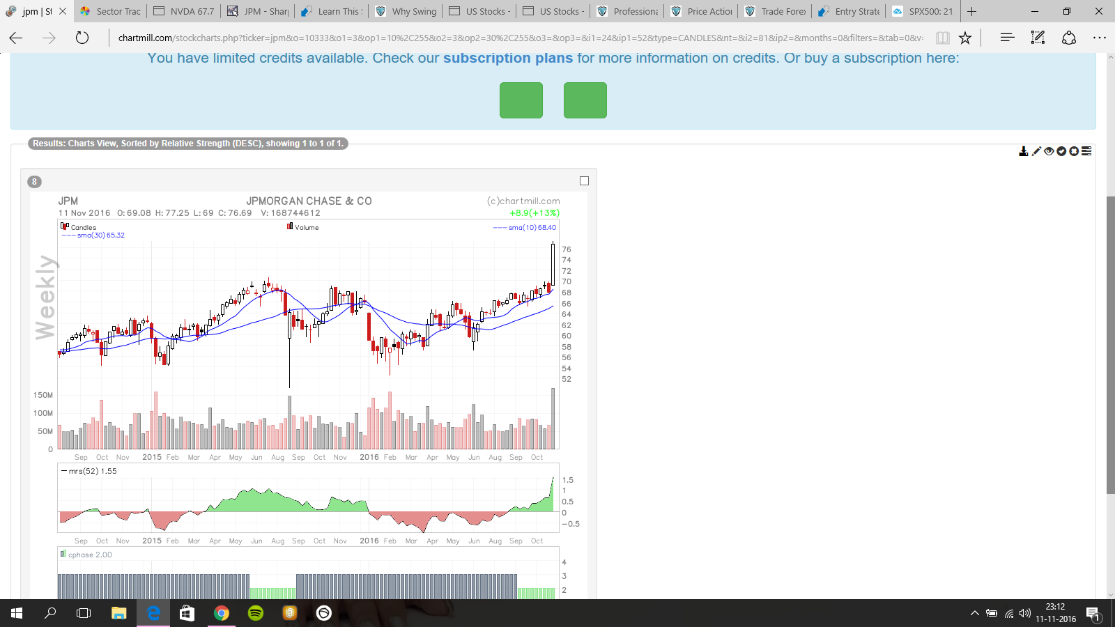Open the Wi-Fi network flyout
The image size is (1115, 627).
coord(1008,613)
